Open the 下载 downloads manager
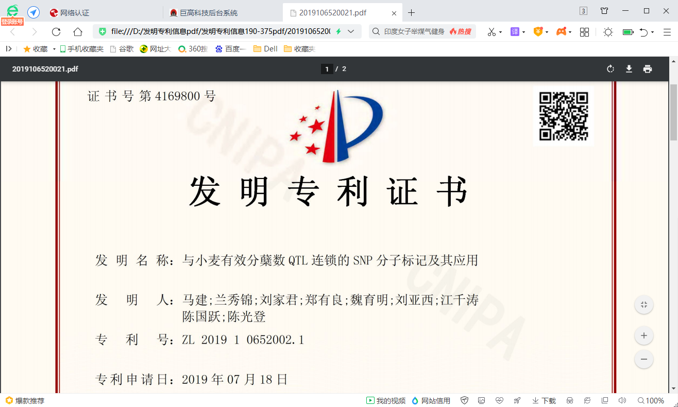 (544, 400)
